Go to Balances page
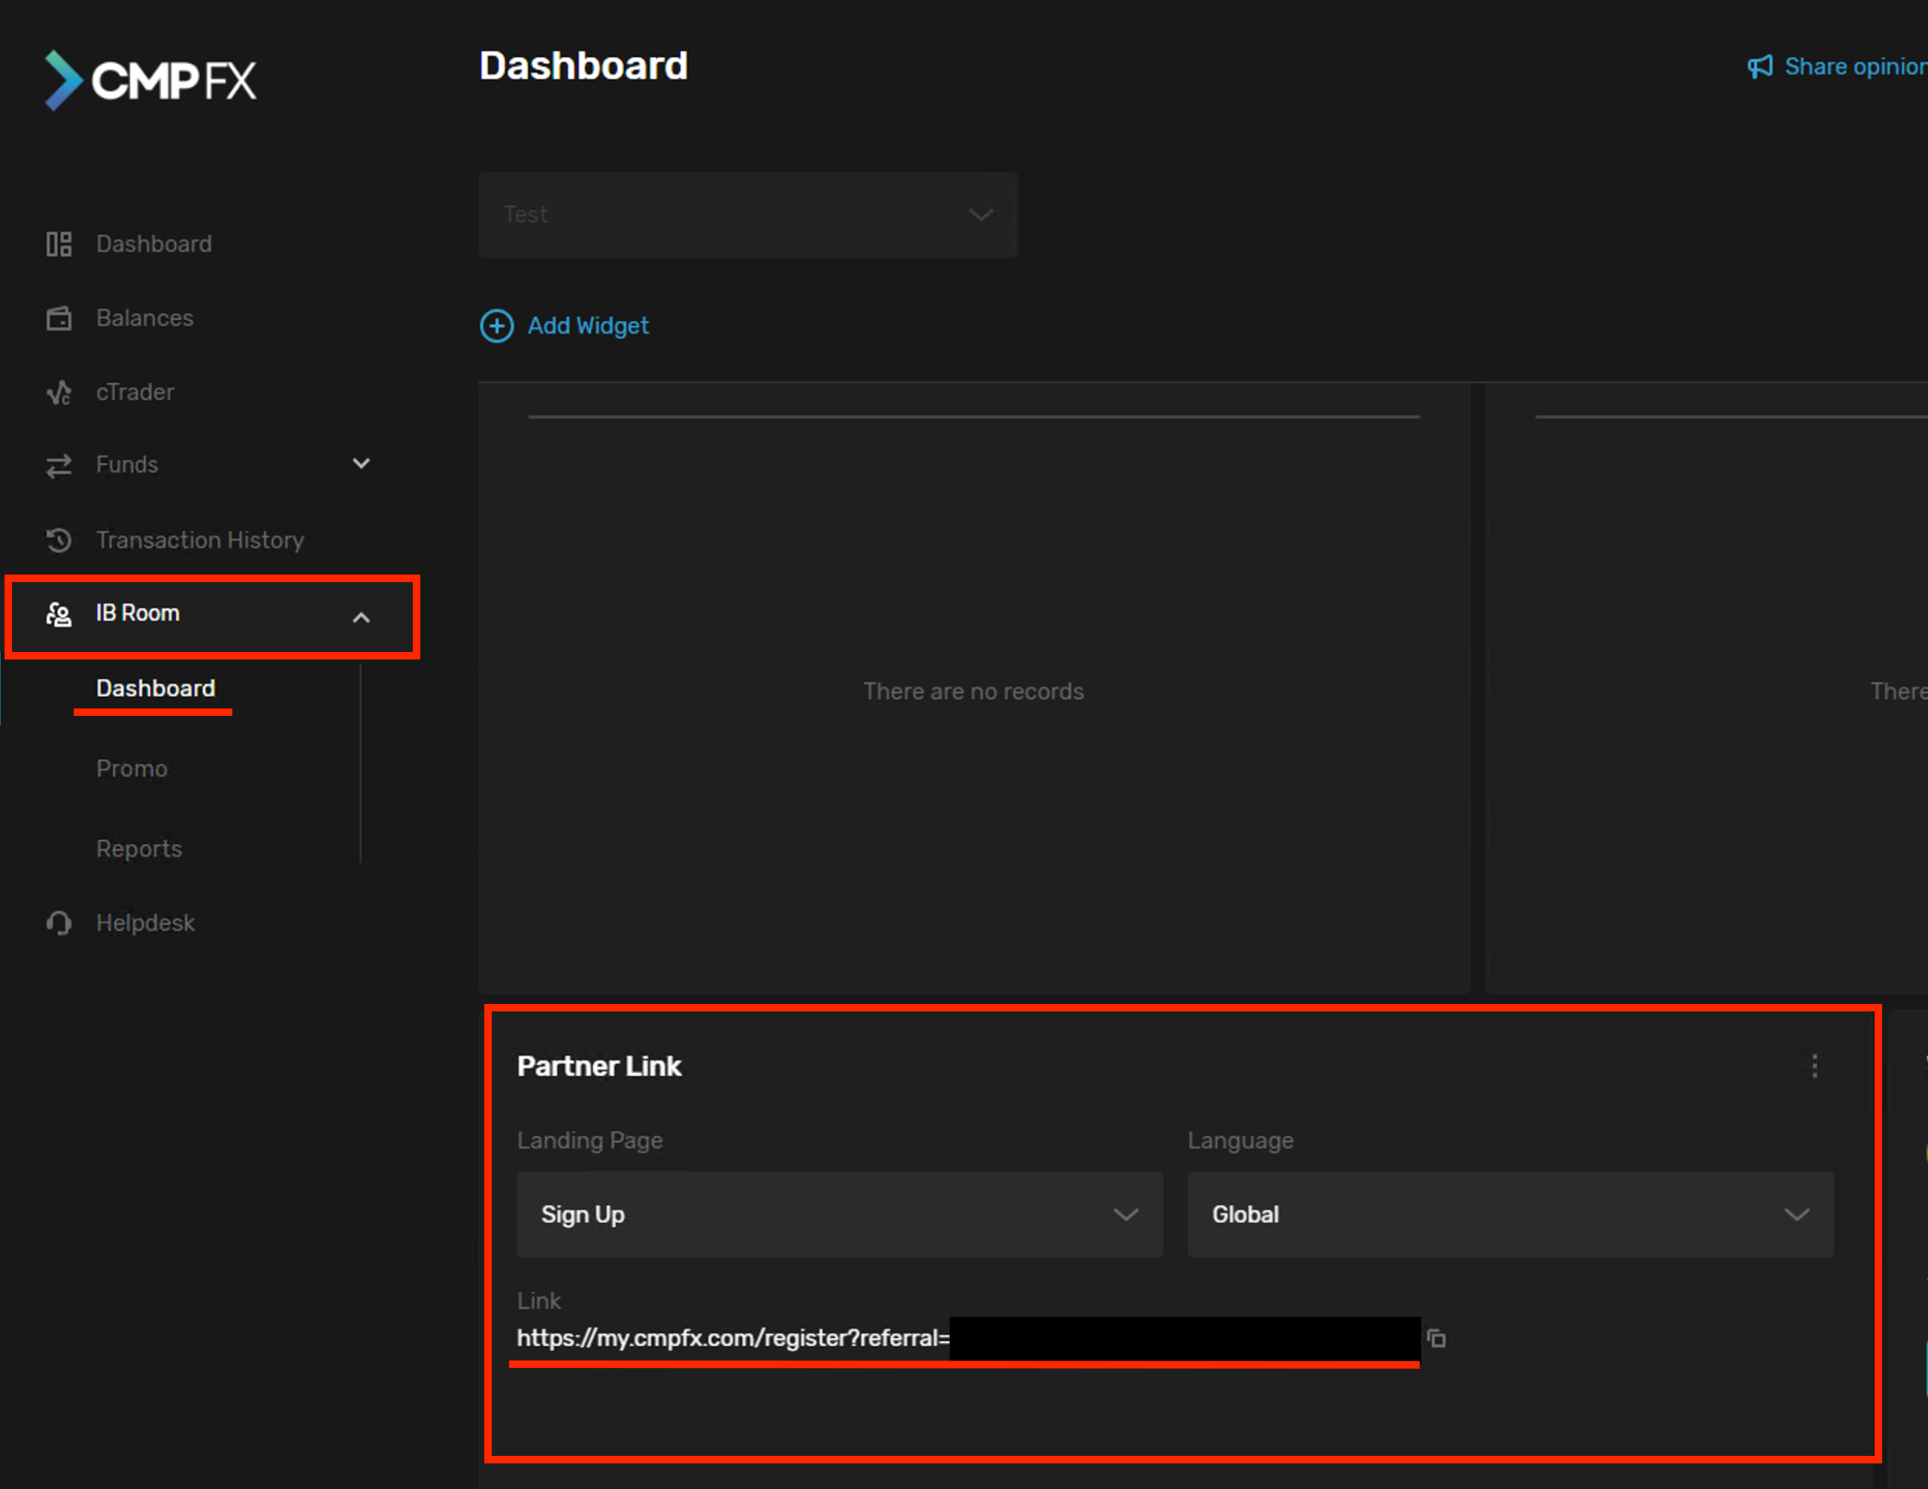1928x1489 pixels. 145,319
